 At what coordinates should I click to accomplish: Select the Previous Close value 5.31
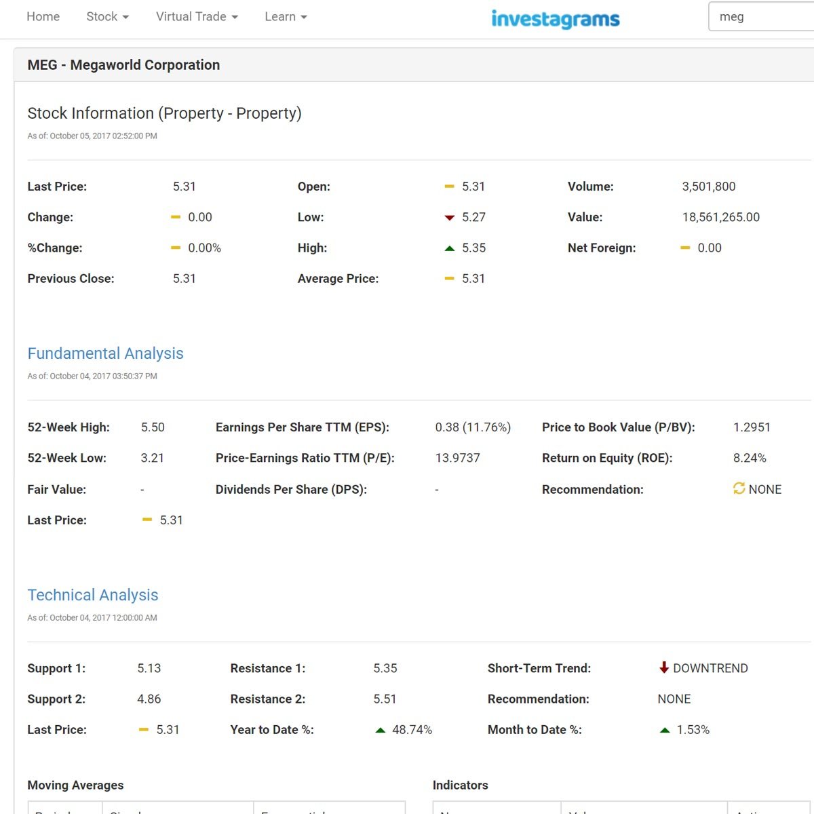click(x=184, y=278)
